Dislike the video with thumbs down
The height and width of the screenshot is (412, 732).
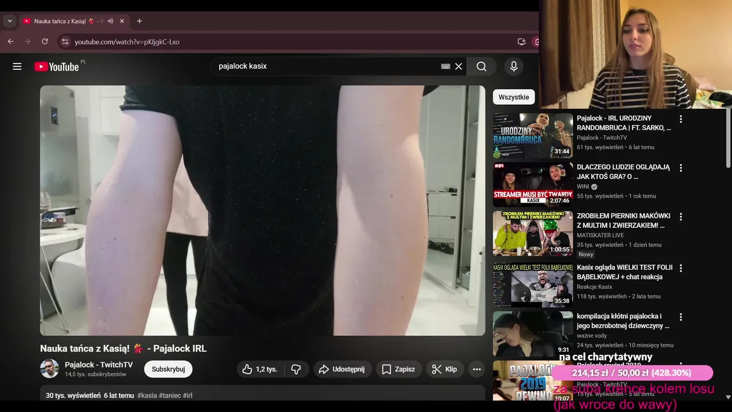pyautogui.click(x=296, y=369)
